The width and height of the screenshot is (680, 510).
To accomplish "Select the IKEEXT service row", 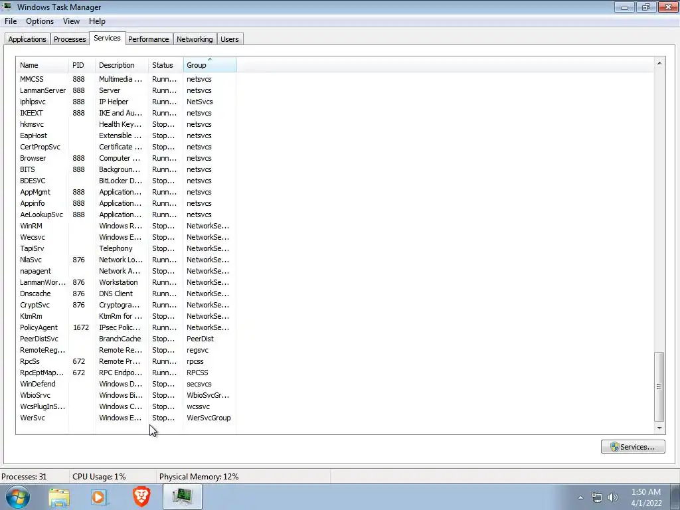I will pyautogui.click(x=126, y=113).
